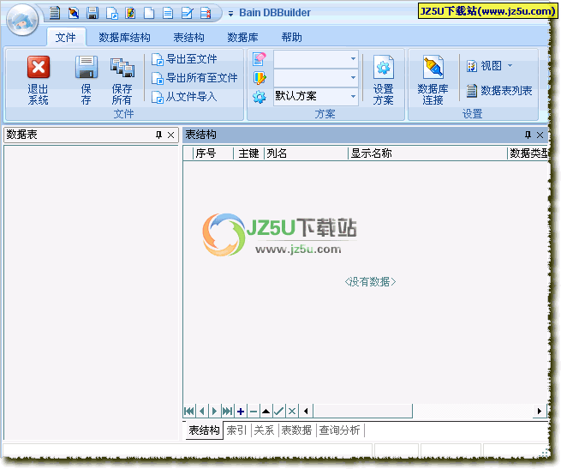Screen dimensions: 561x469
Task: Click the up-triangle edit record button
Action: [266, 411]
